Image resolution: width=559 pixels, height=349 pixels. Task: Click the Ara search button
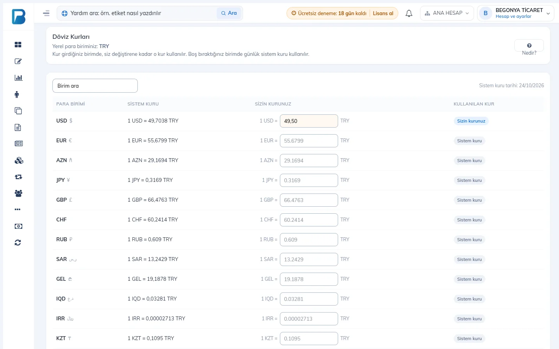click(229, 13)
